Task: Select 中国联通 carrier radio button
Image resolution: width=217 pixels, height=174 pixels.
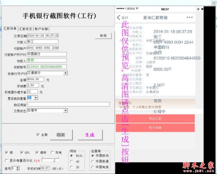Action: [x=93, y=161]
